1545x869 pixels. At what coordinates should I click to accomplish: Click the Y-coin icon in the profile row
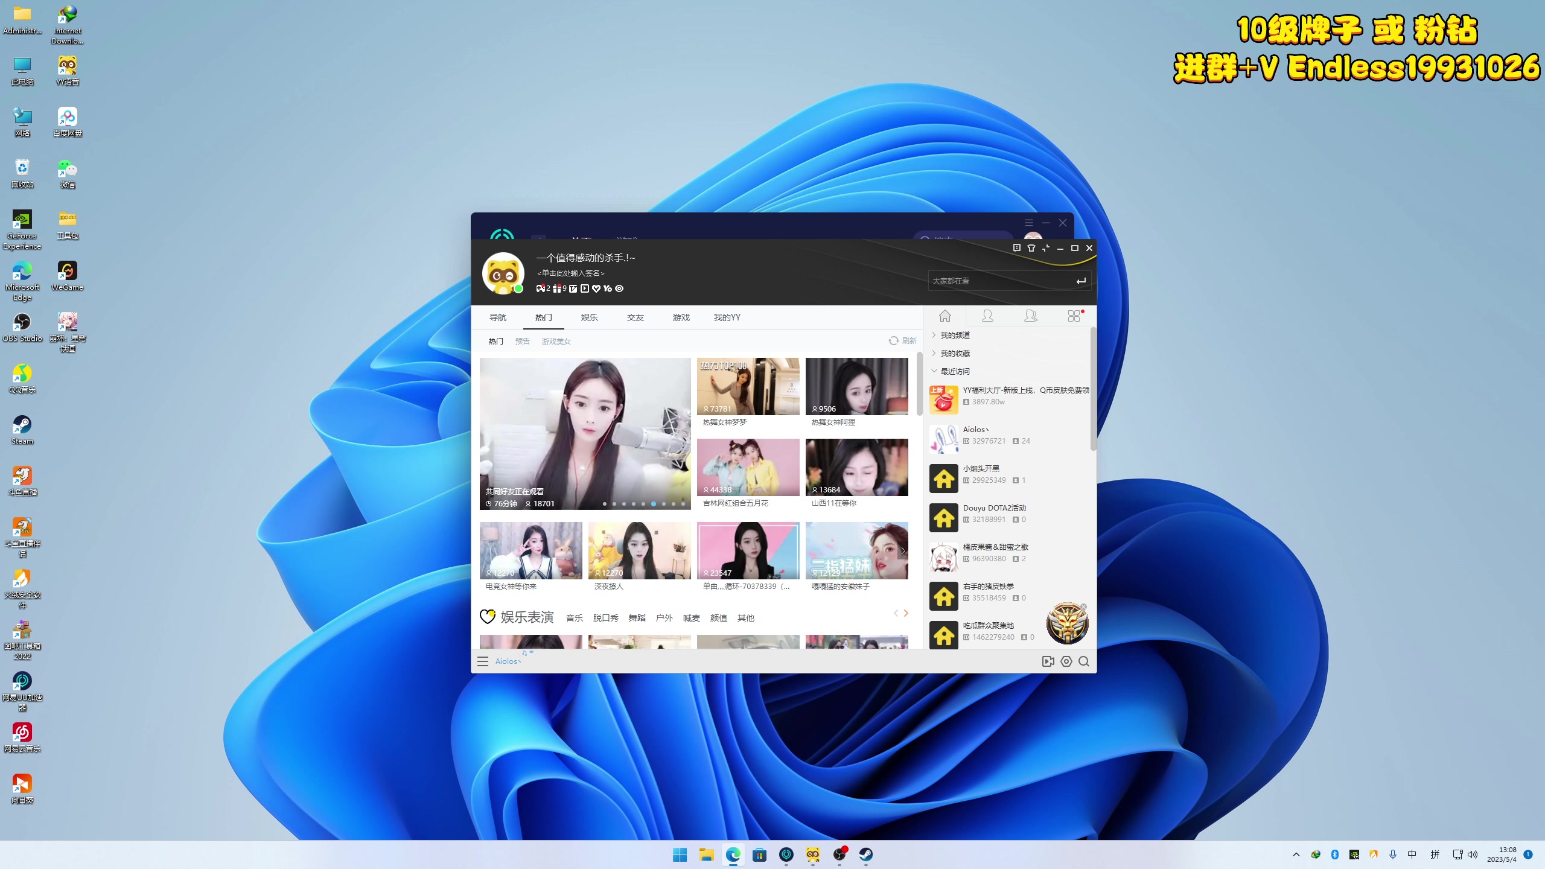click(x=607, y=288)
